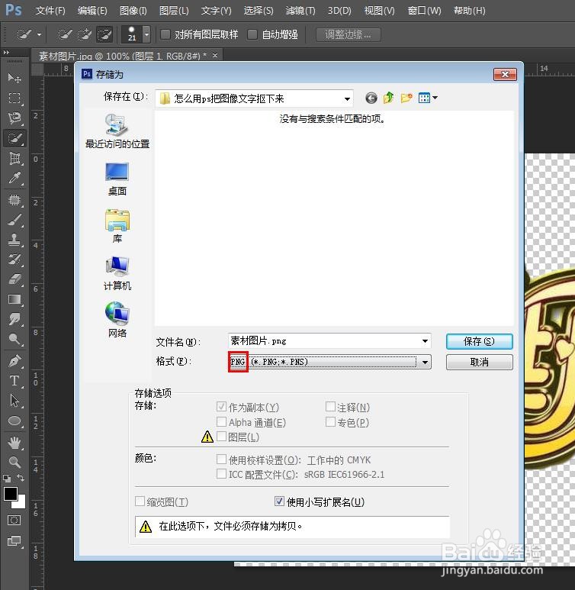Swap foreground and background colors

click(x=21, y=478)
